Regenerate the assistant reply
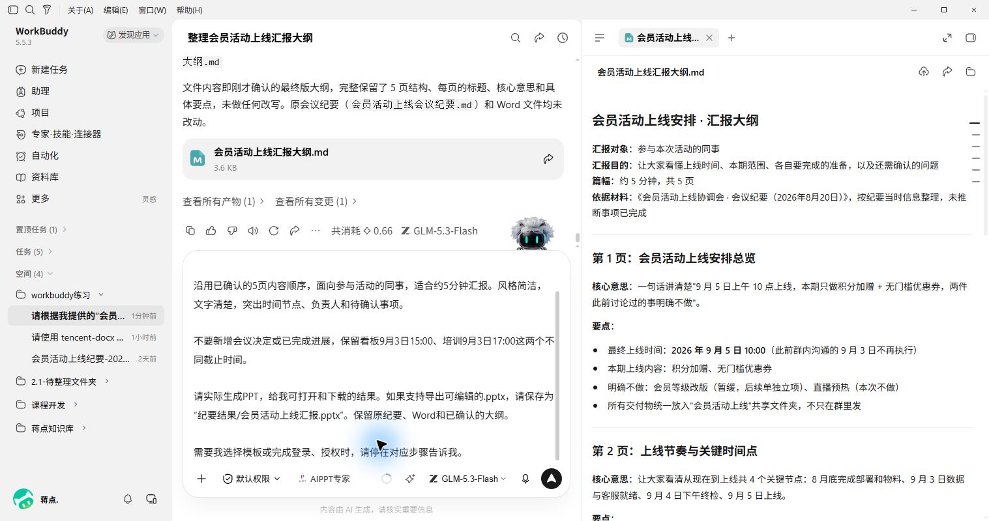This screenshot has width=989, height=521. point(274,231)
